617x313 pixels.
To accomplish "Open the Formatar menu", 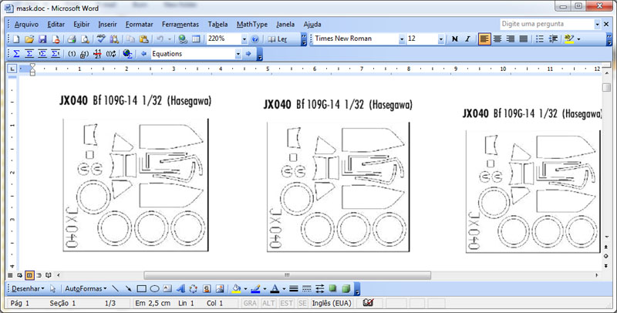I will click(140, 25).
